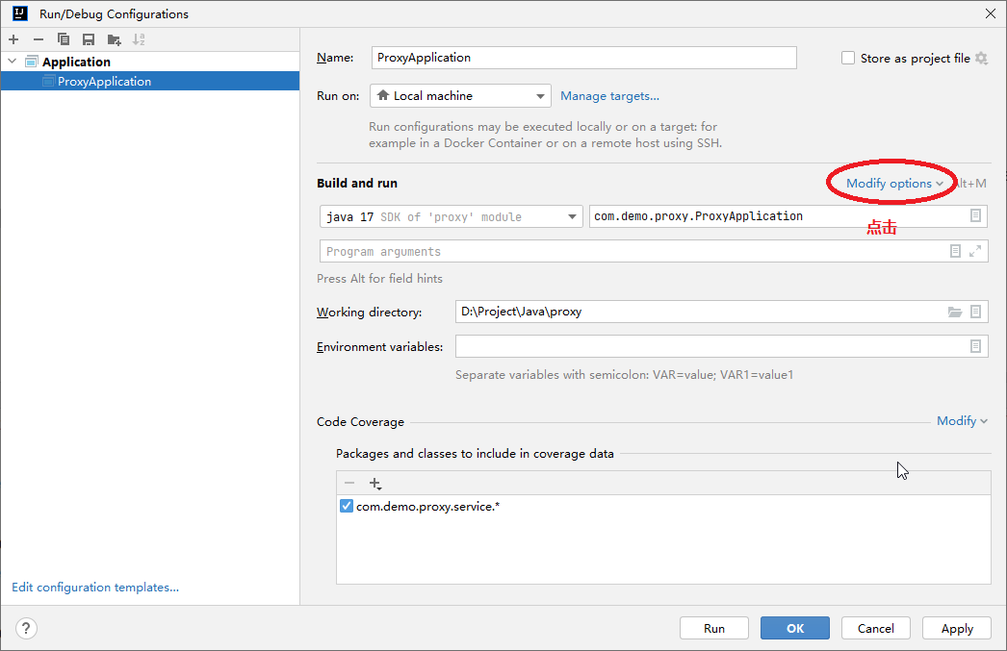The height and width of the screenshot is (651, 1007).
Task: Open Environment variables editor icon
Action: (975, 346)
